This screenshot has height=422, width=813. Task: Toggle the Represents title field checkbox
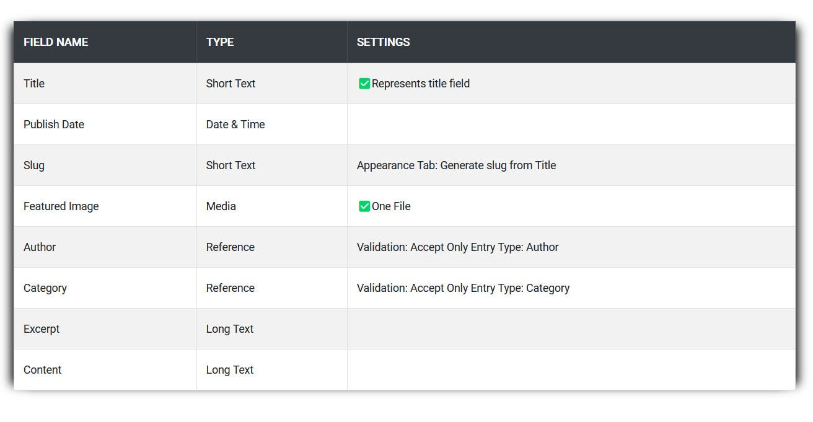364,84
